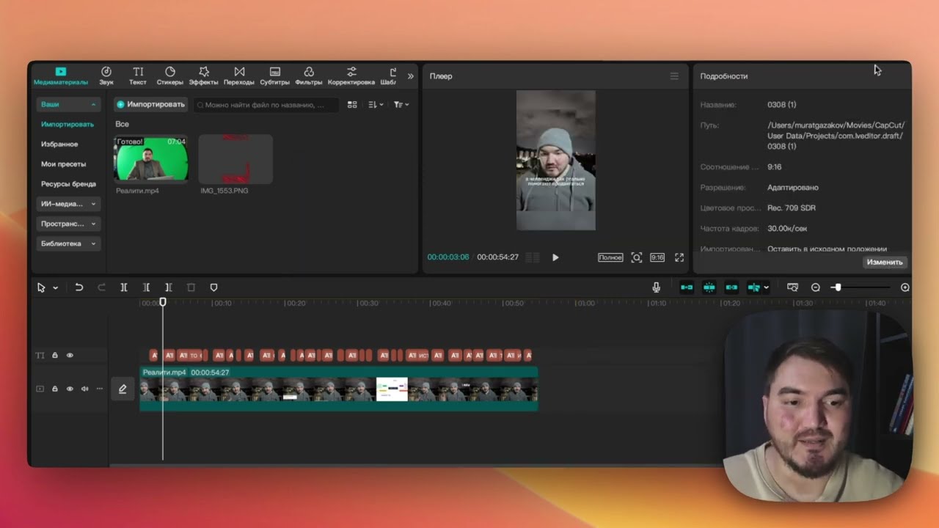This screenshot has width=939, height=528.
Task: Switch media grid view layout icon
Action: [352, 105]
